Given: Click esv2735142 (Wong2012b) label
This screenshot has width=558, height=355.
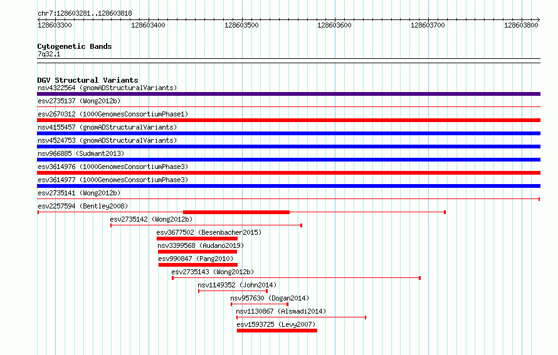Looking at the screenshot, I should 151,219.
